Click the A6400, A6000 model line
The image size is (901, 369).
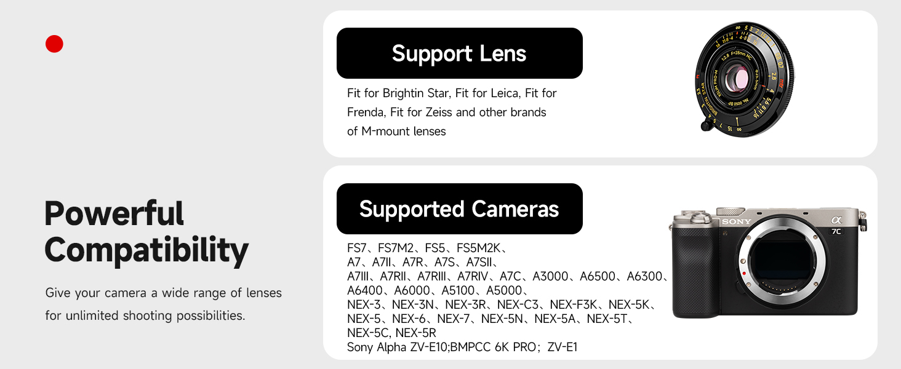(x=437, y=290)
